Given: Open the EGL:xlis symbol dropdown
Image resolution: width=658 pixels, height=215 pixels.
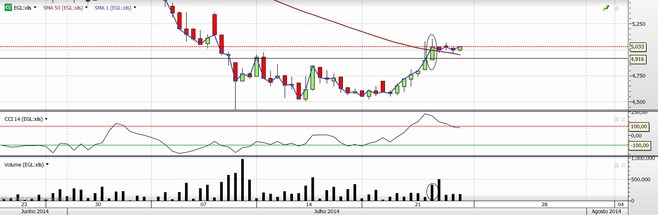Looking at the screenshot, I should (35, 8).
